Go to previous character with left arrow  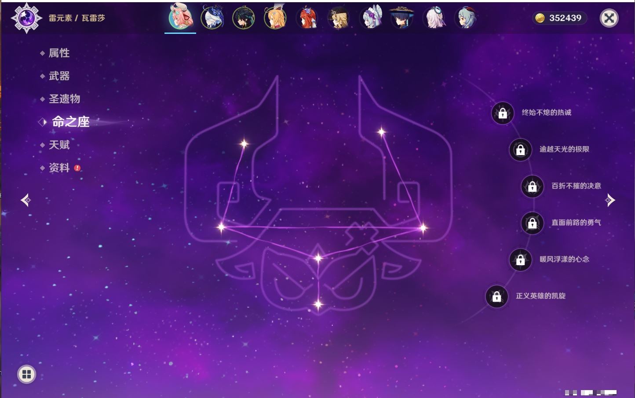click(x=26, y=200)
